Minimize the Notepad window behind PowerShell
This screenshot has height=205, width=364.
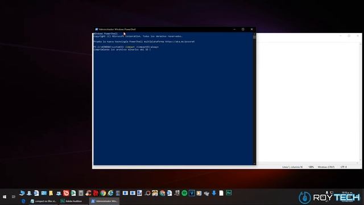(x=340, y=36)
